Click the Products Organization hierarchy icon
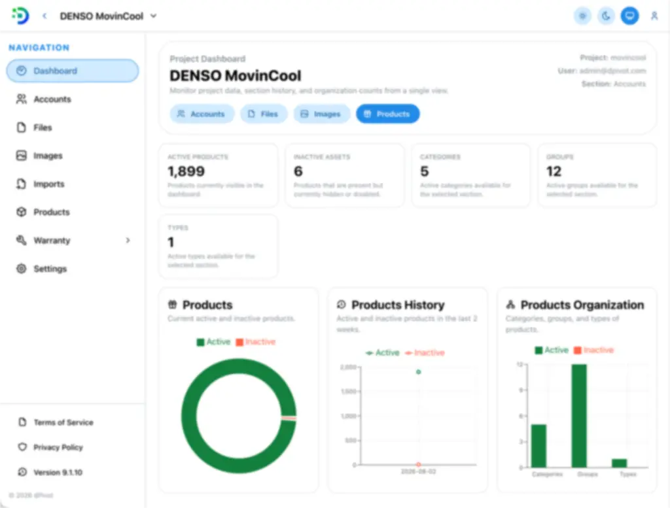This screenshot has height=508, width=670. [510, 305]
